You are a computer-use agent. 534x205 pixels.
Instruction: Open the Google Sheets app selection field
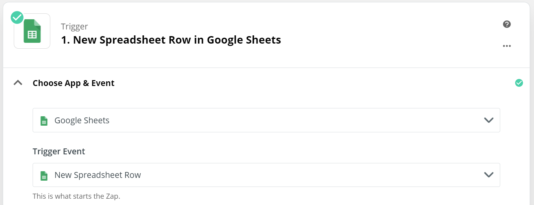pos(266,120)
